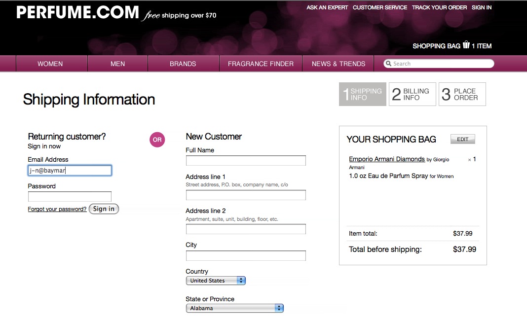The image size is (527, 319).
Task: Click the Password input field
Action: (70, 196)
